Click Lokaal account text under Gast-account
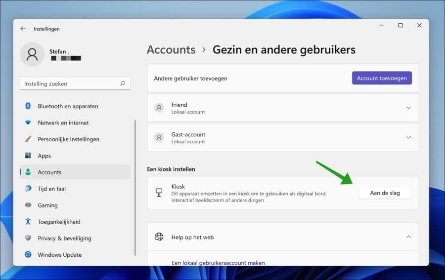Image resolution: width=445 pixels, height=280 pixels. coord(188,142)
